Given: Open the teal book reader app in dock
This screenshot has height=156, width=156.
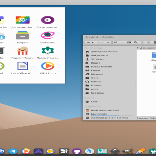Looking at the screenshot, I should 102,151.
